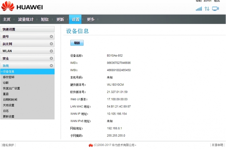Open the 主页 tab
Image resolution: width=226 pixels, height=149 pixels.
pos(7,19)
